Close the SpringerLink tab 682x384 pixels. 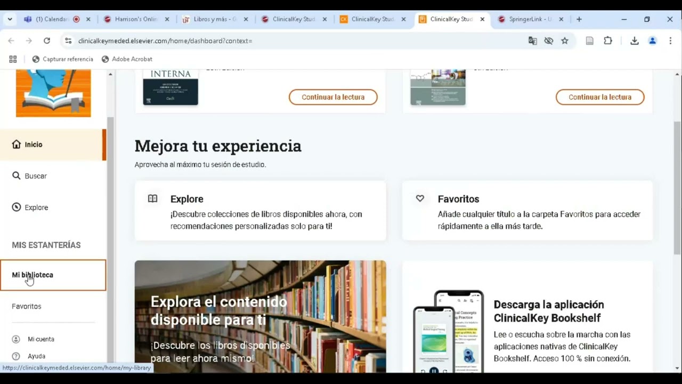click(561, 19)
